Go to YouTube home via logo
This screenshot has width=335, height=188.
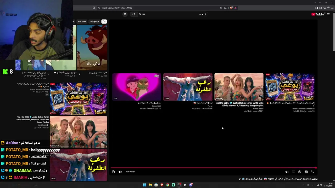(x=318, y=14)
